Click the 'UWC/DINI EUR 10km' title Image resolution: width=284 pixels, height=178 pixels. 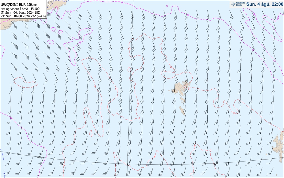tap(19, 5)
